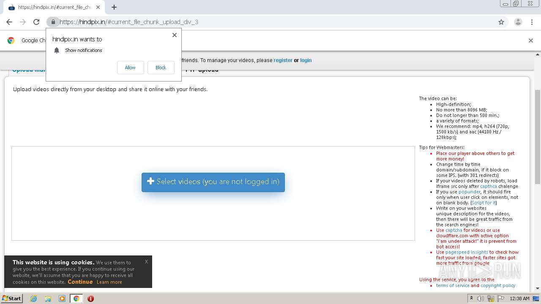Open the Chrome three-dot menu
Image resolution: width=541 pixels, height=304 pixels.
pyautogui.click(x=532, y=22)
